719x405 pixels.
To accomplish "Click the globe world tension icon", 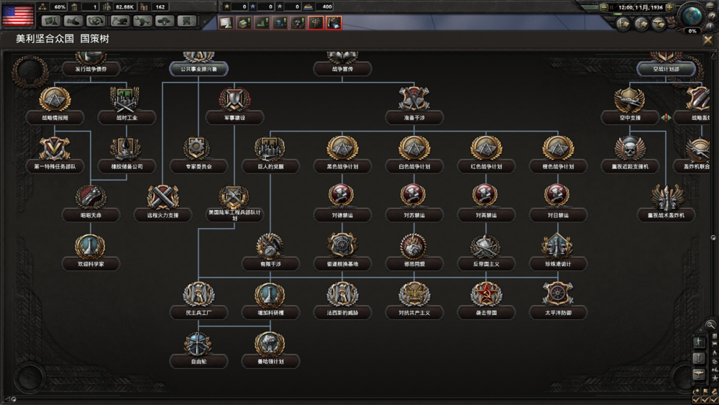I will pyautogui.click(x=692, y=16).
